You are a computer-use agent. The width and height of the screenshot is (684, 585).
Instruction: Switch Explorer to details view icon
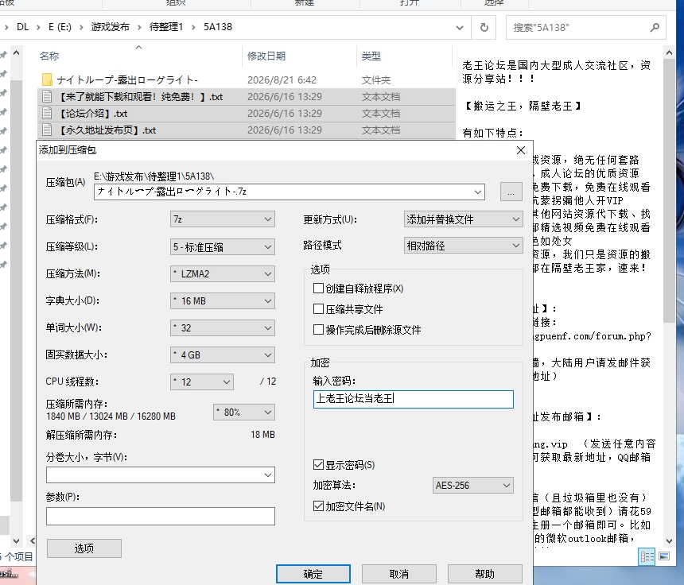coord(647,556)
